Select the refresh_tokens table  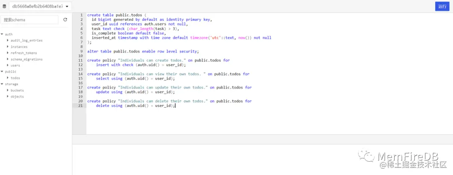click(23, 53)
